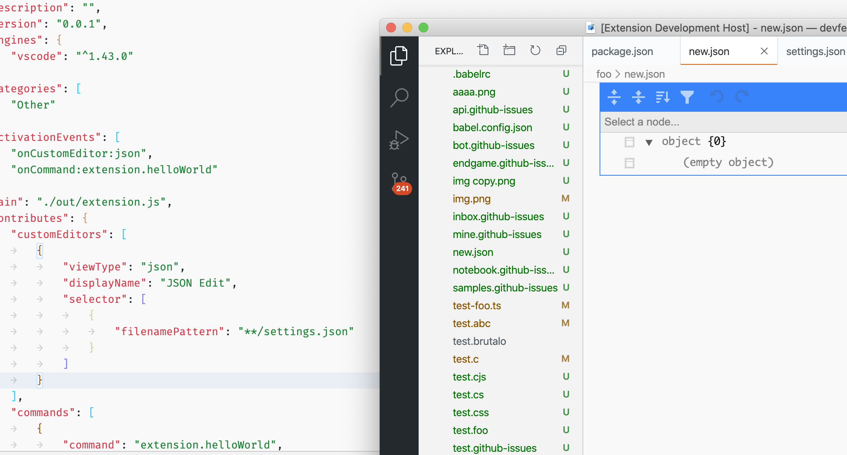Expand the foo breadcrumb in the editor
Image resolution: width=847 pixels, height=455 pixels.
click(x=604, y=74)
